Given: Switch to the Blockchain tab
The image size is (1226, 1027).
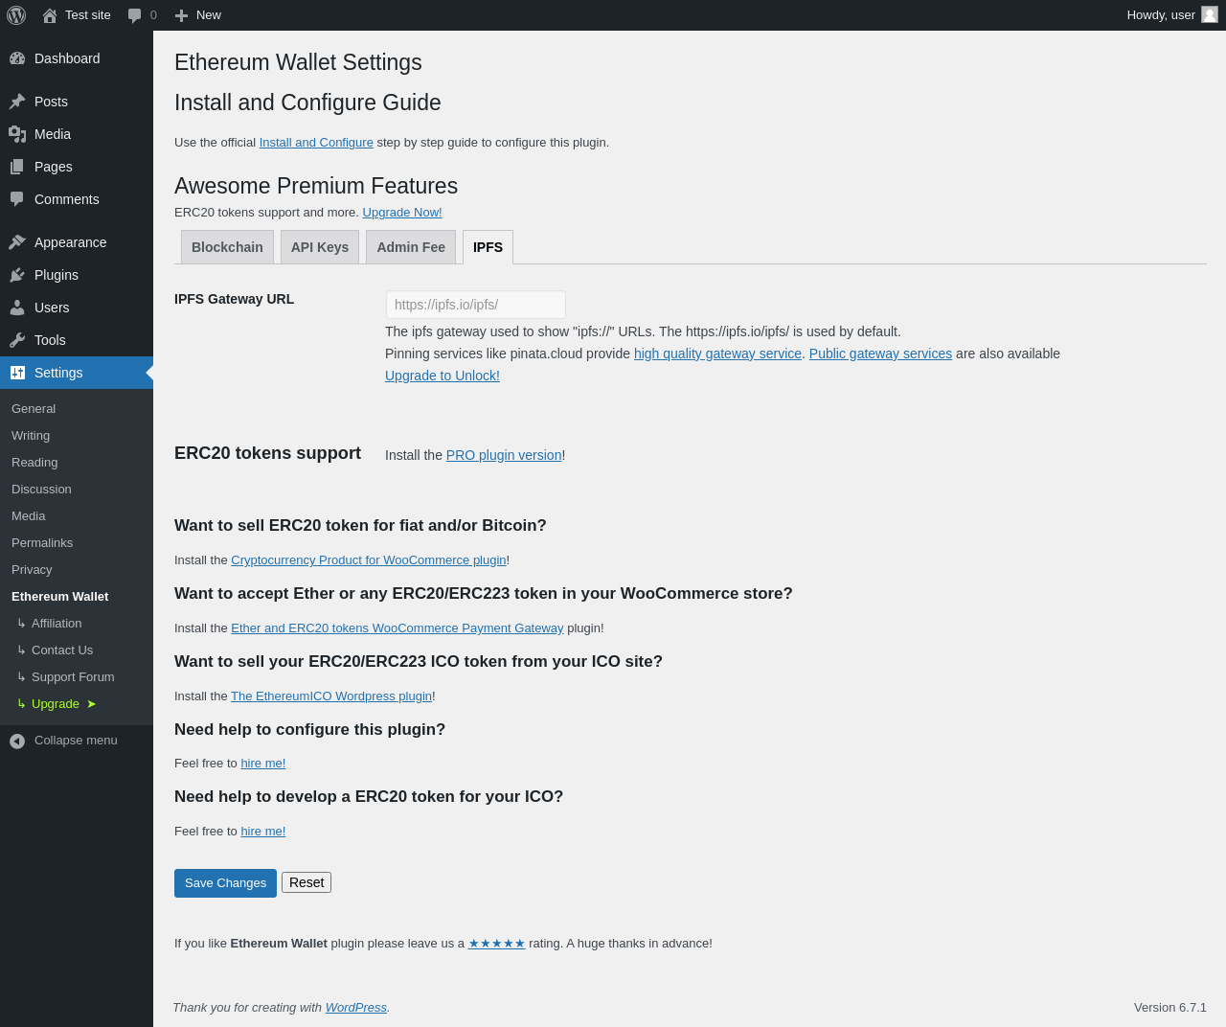Looking at the screenshot, I should (227, 247).
